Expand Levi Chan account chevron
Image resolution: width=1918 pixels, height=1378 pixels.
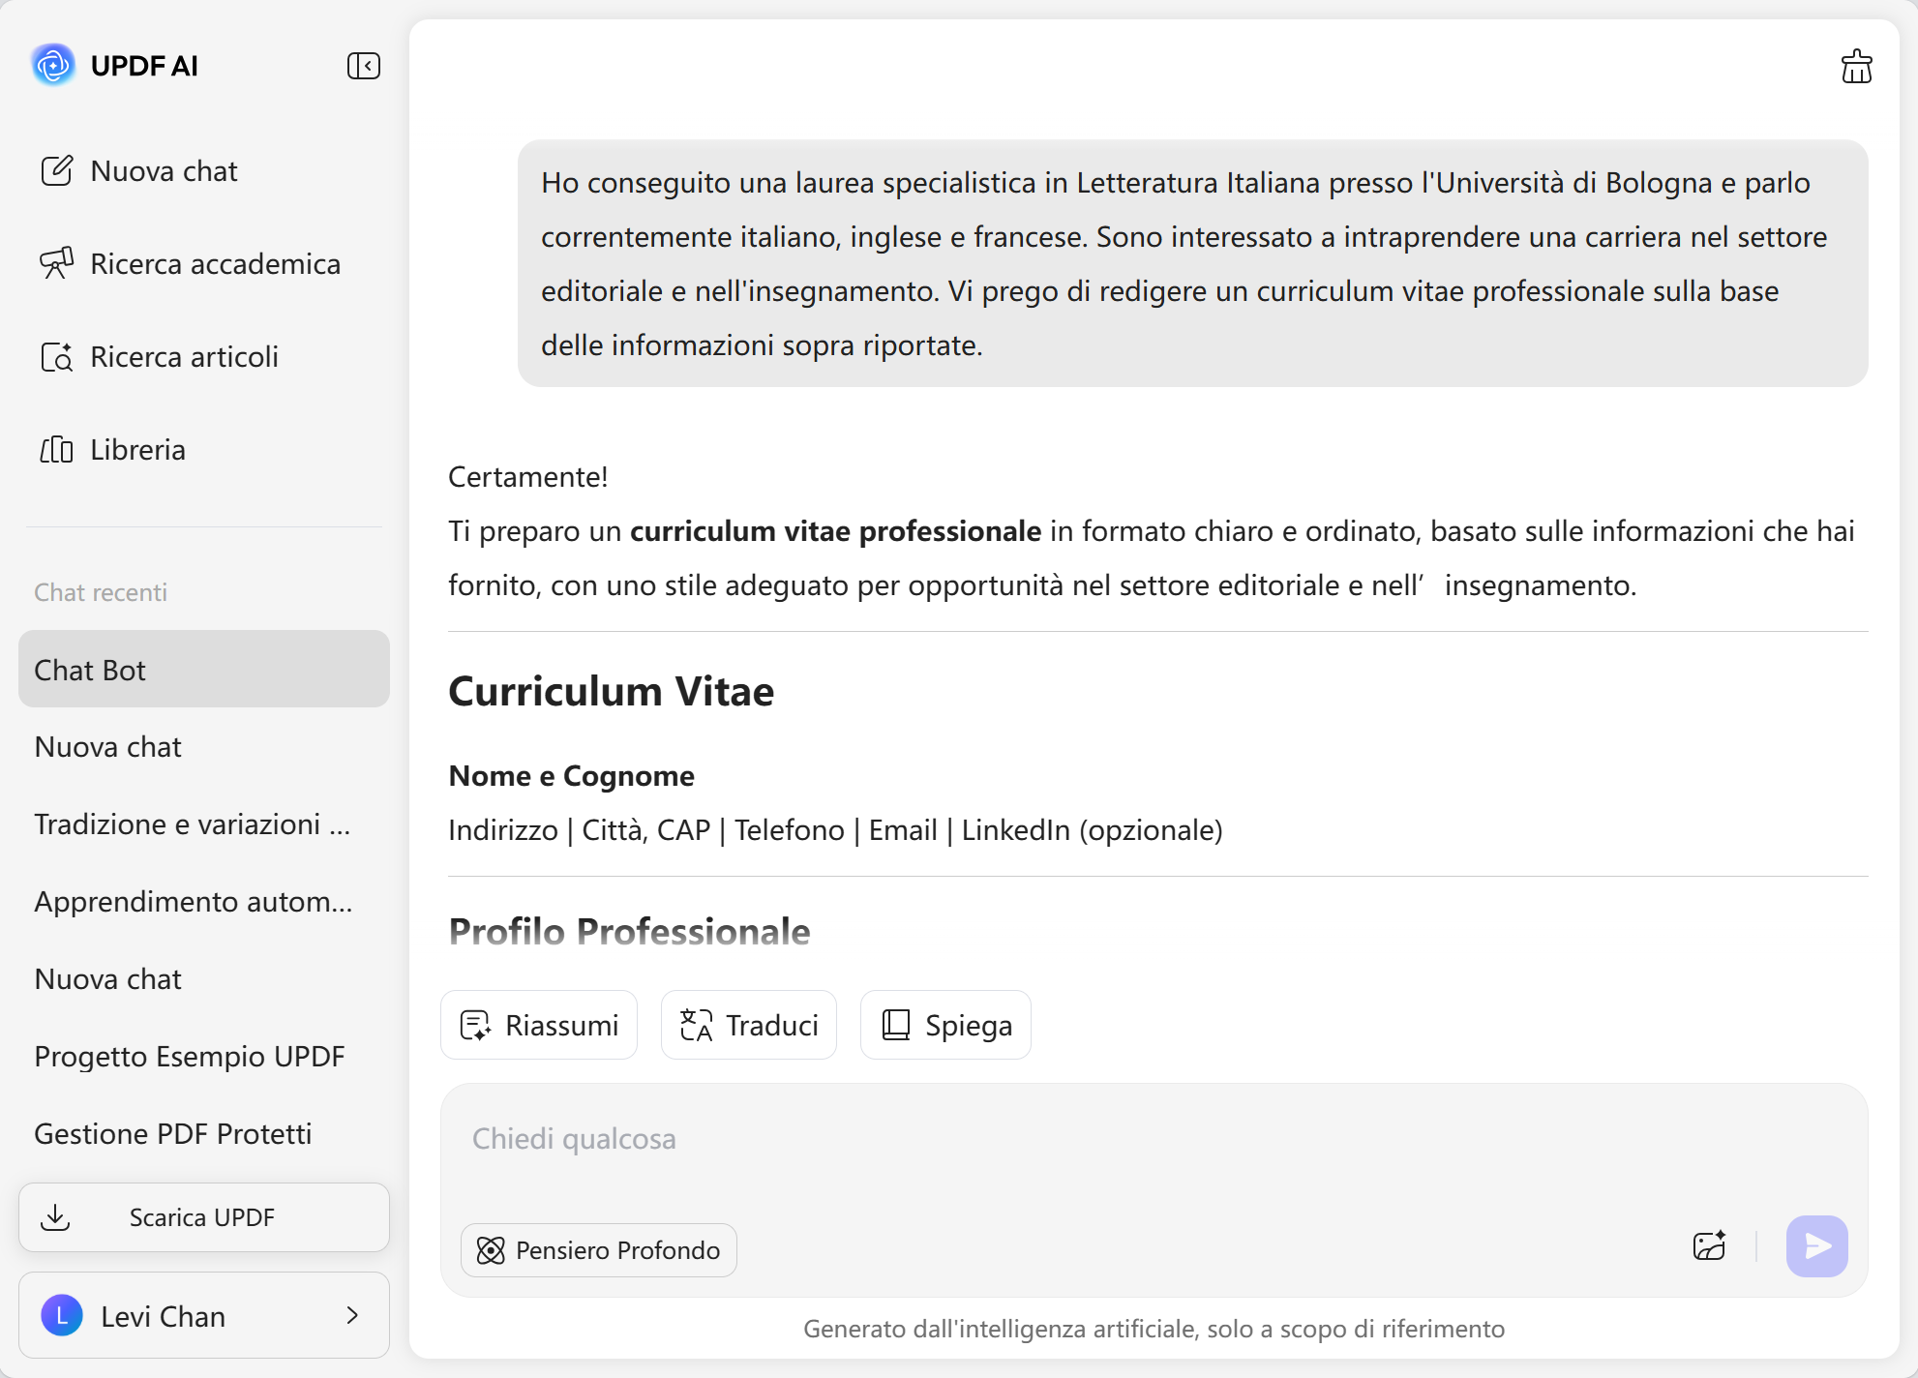coord(352,1315)
